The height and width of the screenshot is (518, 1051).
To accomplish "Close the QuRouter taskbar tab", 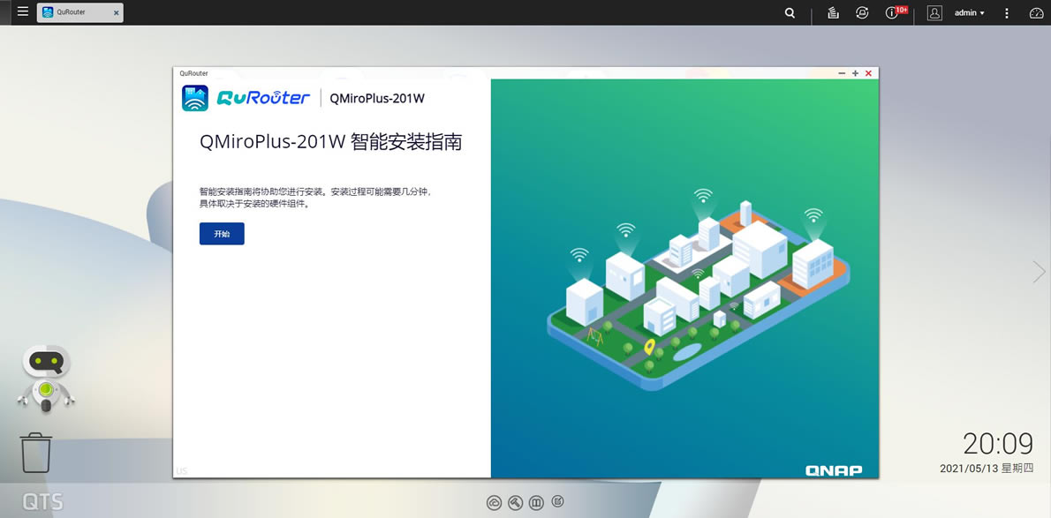I will (x=116, y=12).
